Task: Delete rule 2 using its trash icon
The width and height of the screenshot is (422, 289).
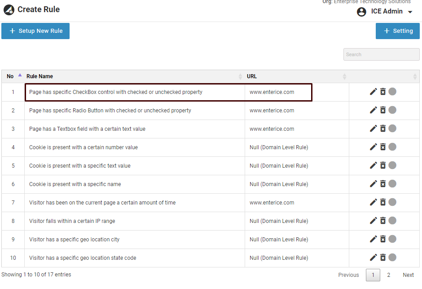Action: [x=383, y=110]
